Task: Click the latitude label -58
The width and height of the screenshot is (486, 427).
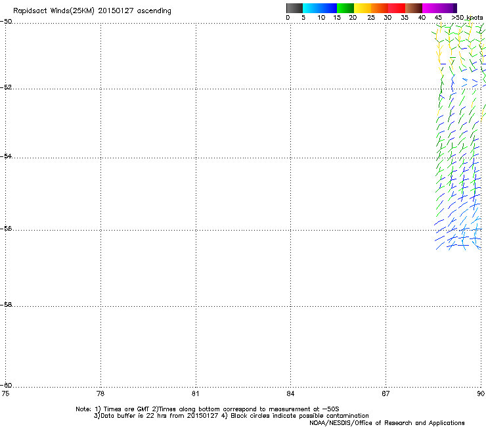Action: point(6,305)
